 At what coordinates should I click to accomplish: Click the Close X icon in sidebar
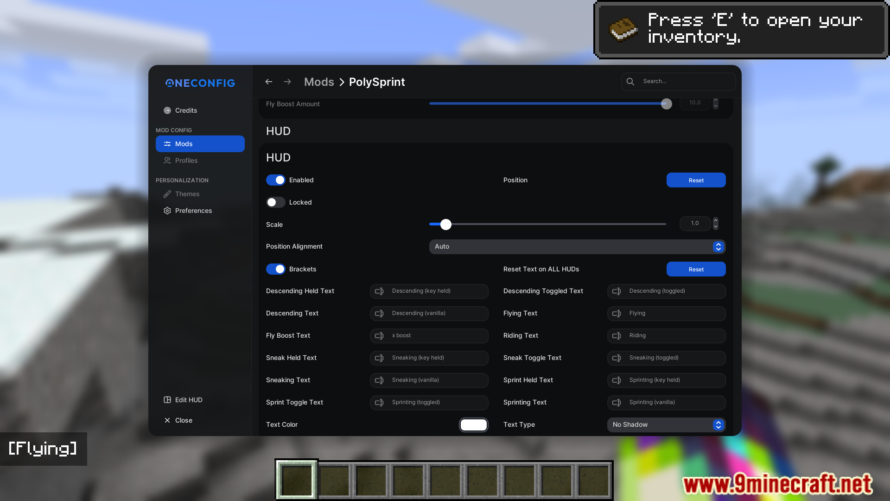pos(167,420)
